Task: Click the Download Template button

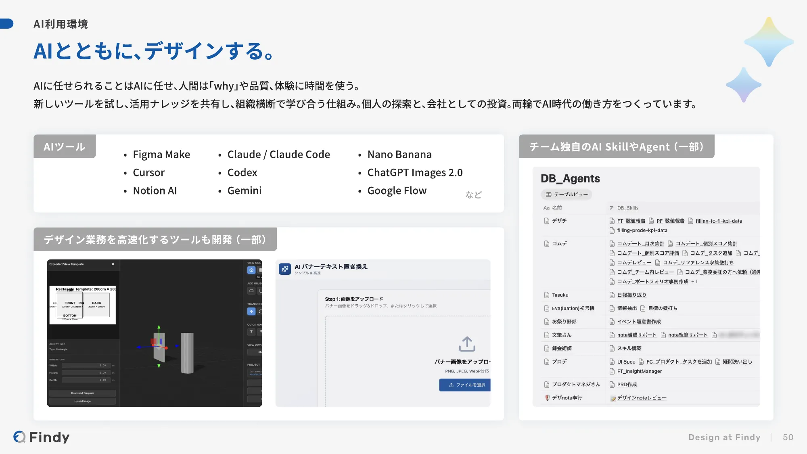Action: pos(83,393)
